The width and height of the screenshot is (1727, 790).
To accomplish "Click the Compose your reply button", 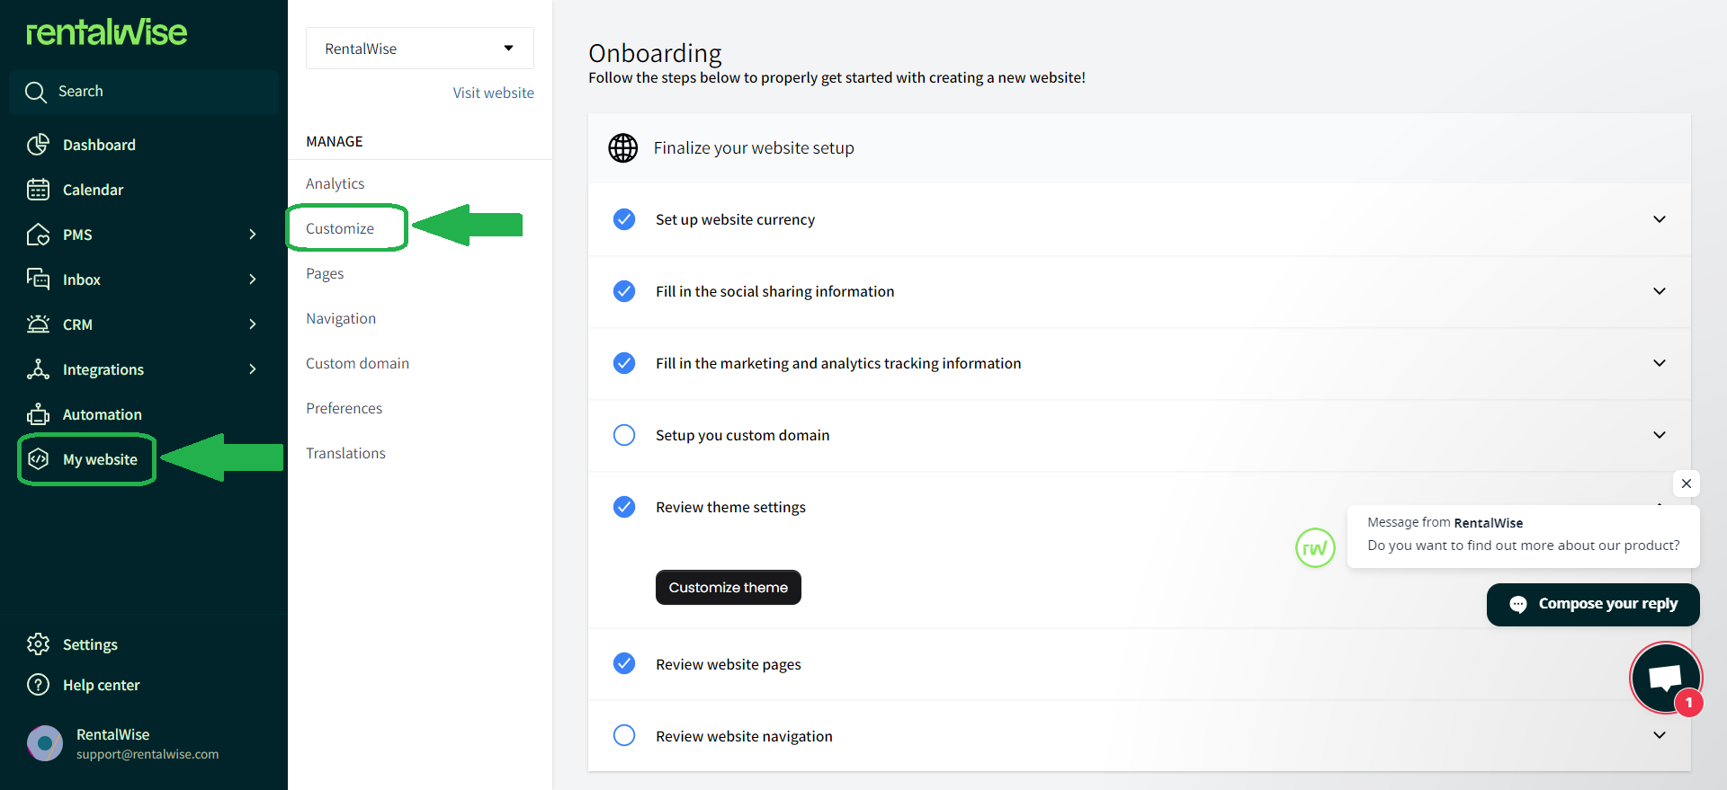I will 1593,604.
